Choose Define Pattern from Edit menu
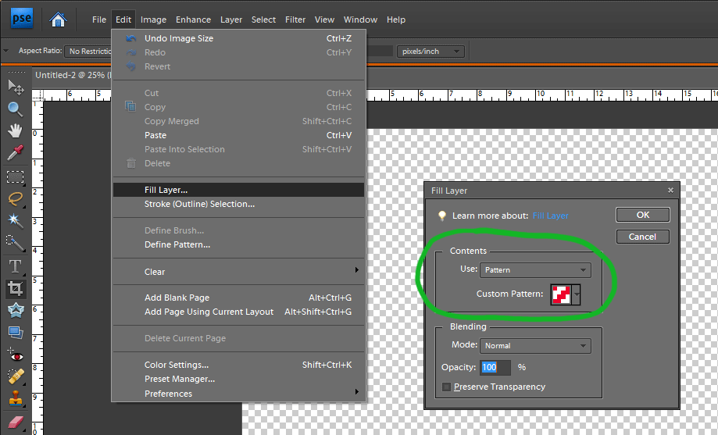 pyautogui.click(x=177, y=244)
